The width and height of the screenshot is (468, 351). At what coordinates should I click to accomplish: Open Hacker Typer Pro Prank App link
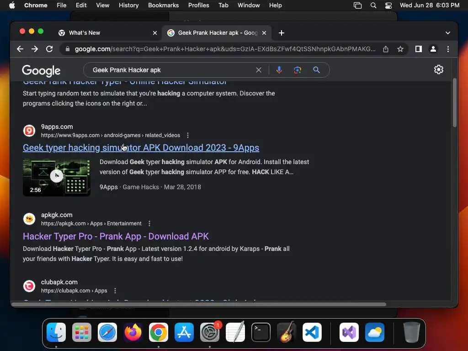click(116, 236)
